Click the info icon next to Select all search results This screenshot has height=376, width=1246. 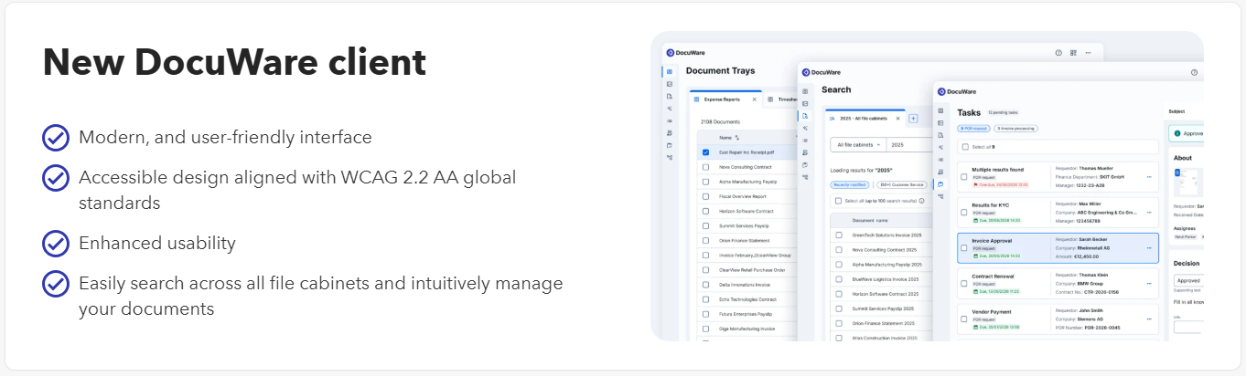(x=921, y=201)
